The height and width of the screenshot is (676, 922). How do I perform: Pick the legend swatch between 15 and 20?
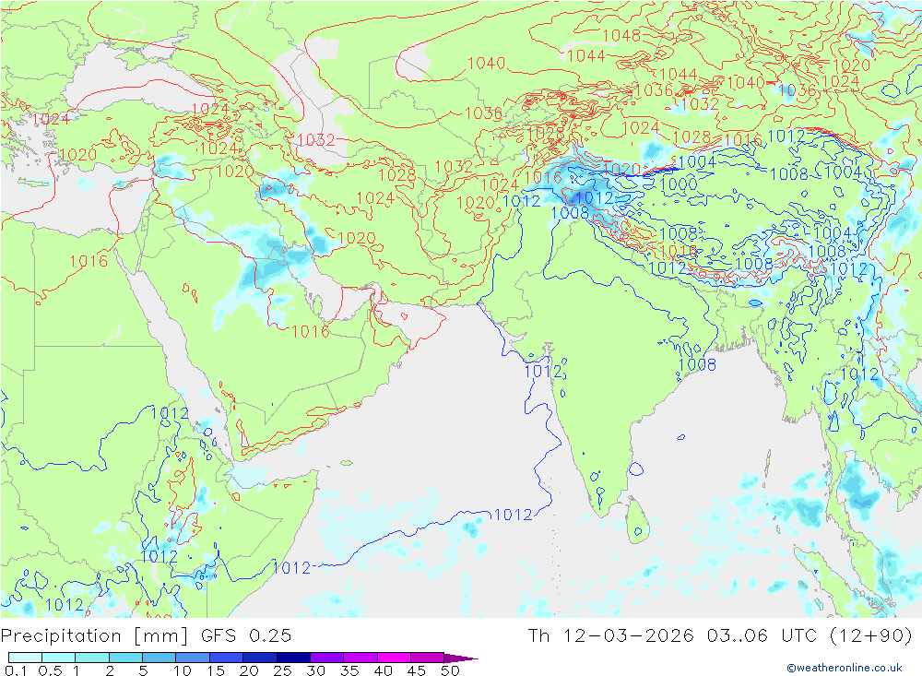click(x=226, y=658)
